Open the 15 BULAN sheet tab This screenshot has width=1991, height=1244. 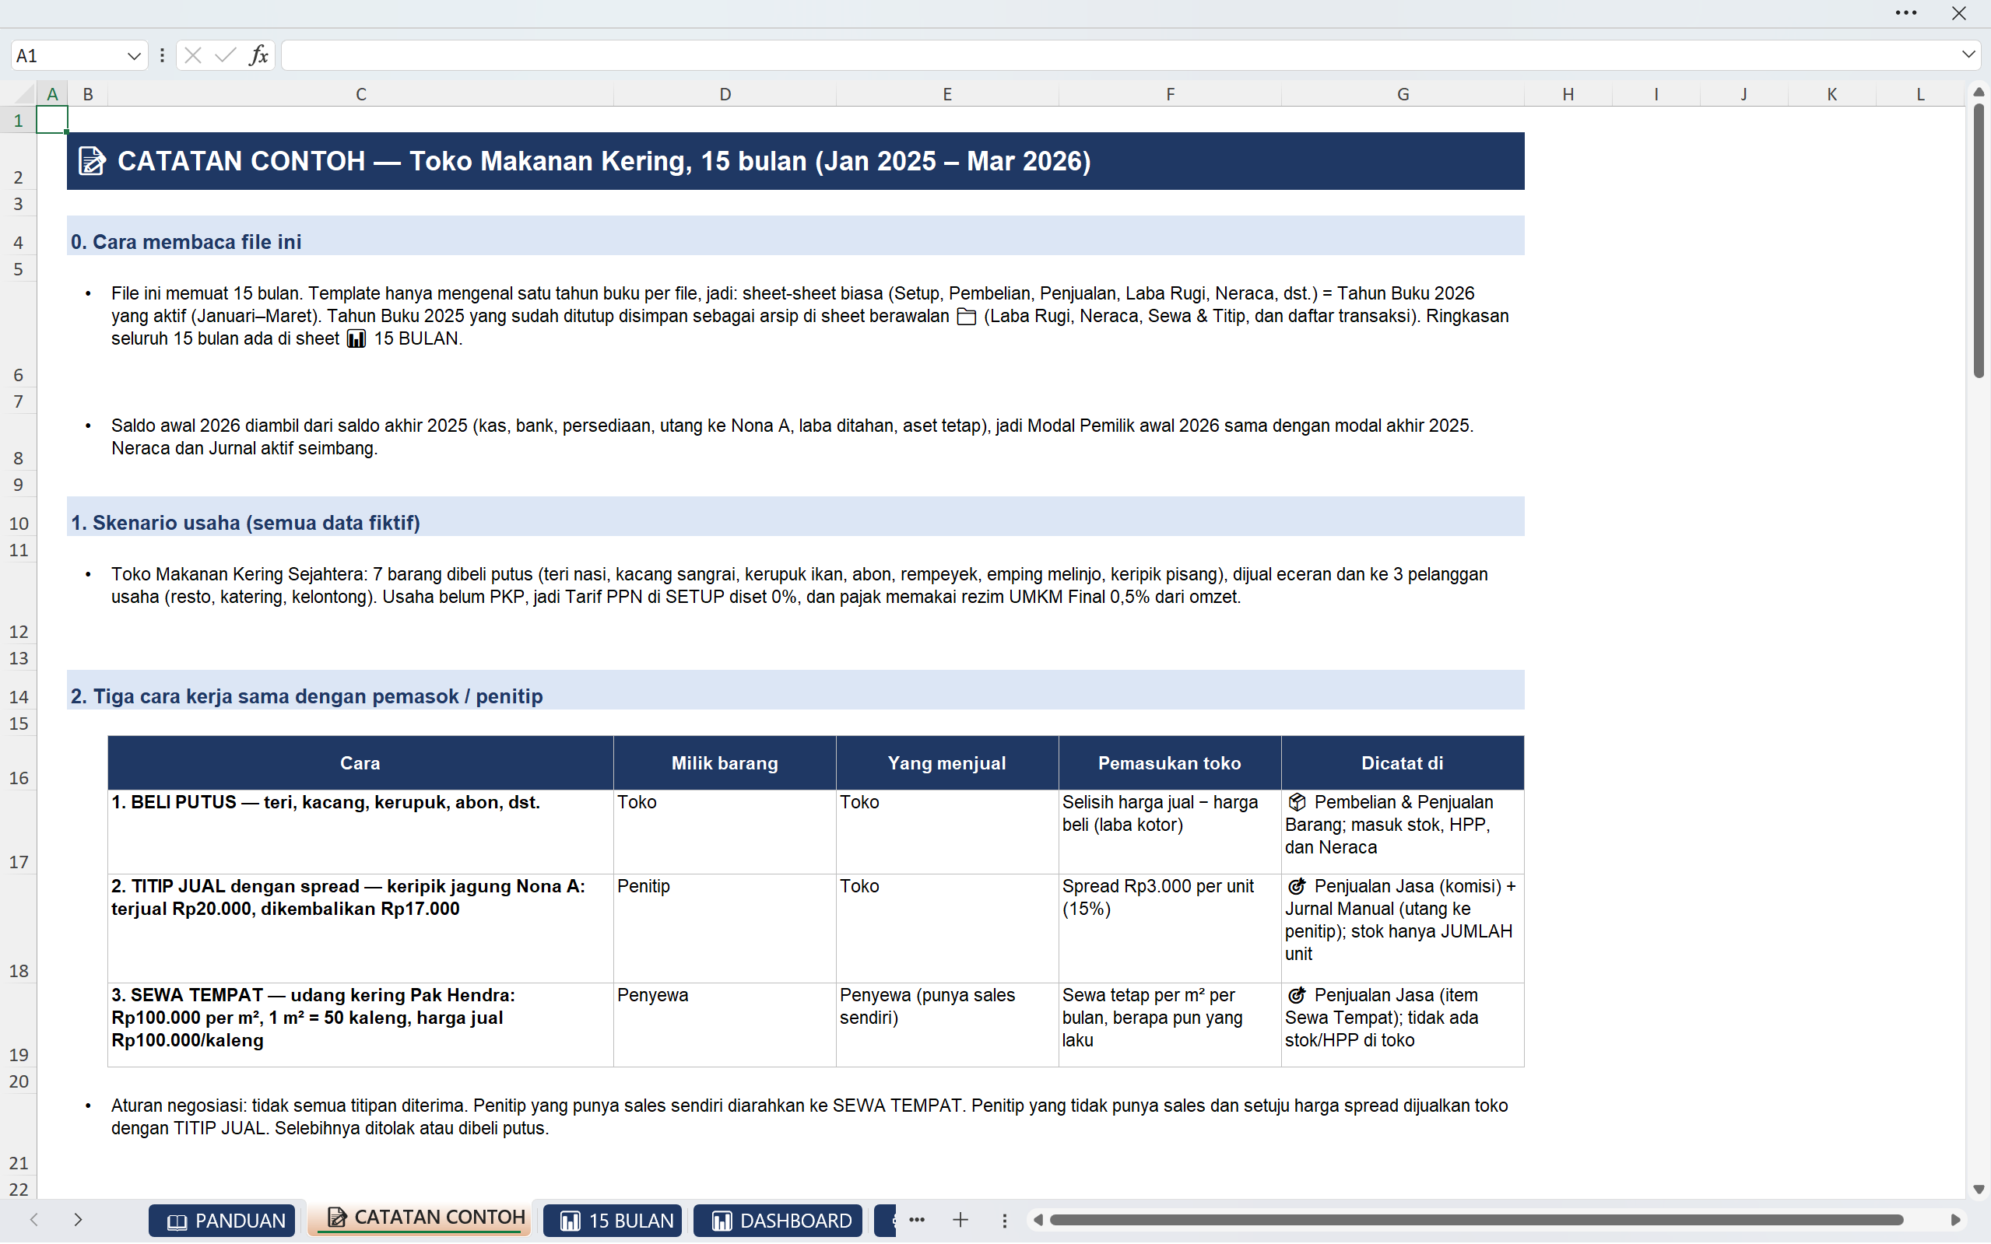tap(613, 1220)
